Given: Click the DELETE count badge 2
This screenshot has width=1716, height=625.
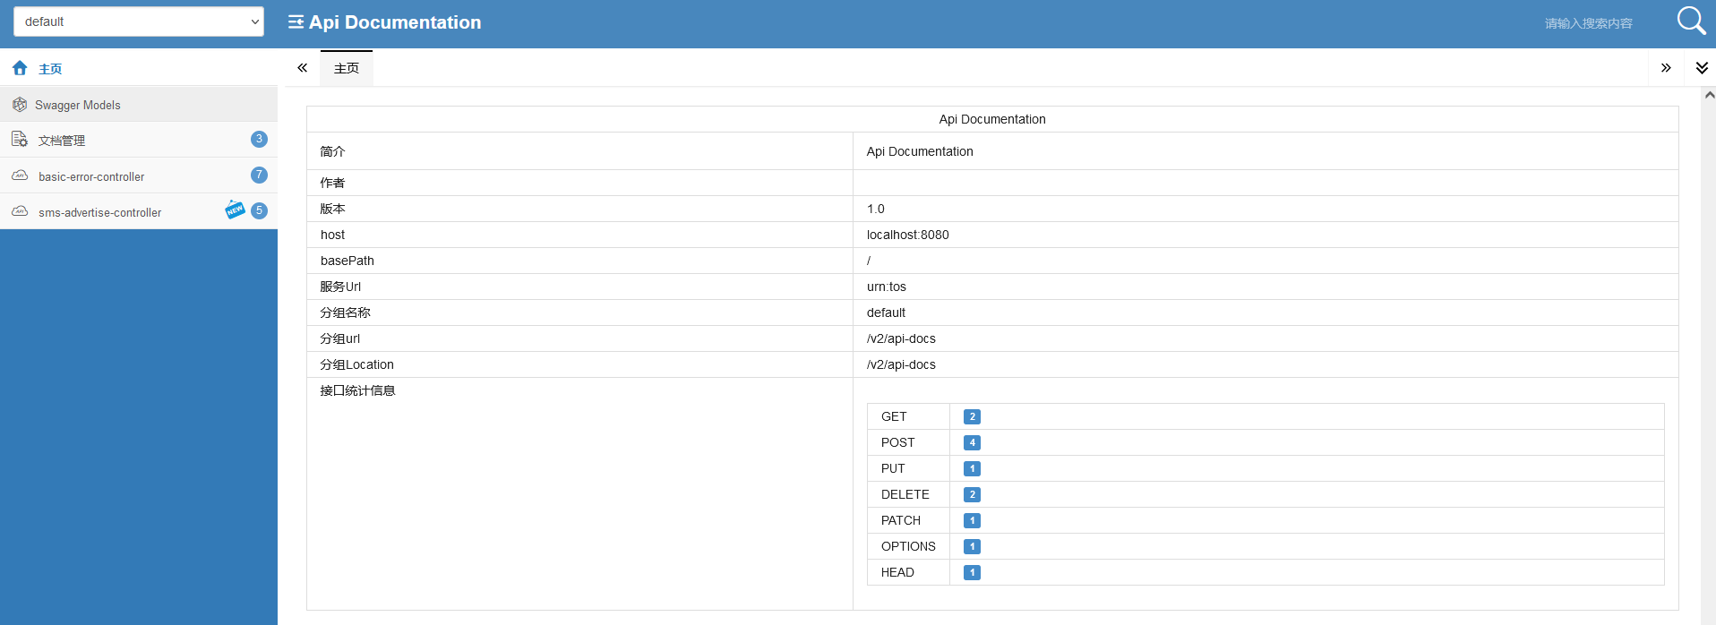Looking at the screenshot, I should [x=972, y=494].
